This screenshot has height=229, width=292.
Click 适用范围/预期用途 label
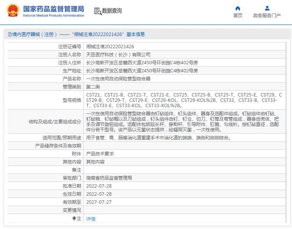click(x=62, y=138)
